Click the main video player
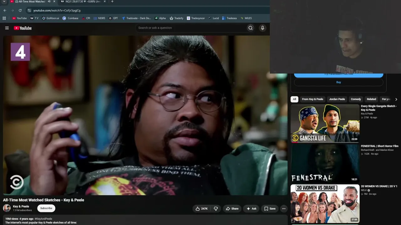This screenshot has height=225, width=401. pos(145,115)
